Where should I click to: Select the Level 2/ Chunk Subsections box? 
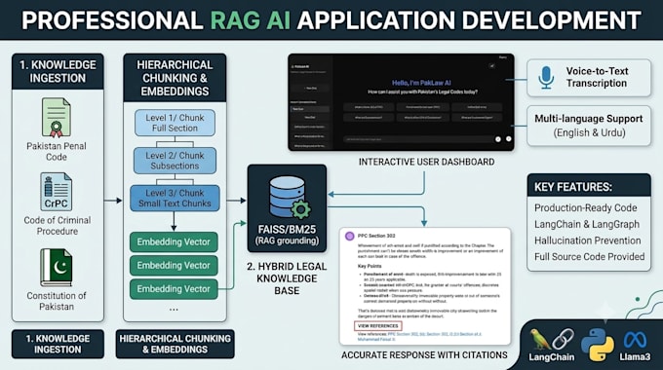(x=175, y=161)
